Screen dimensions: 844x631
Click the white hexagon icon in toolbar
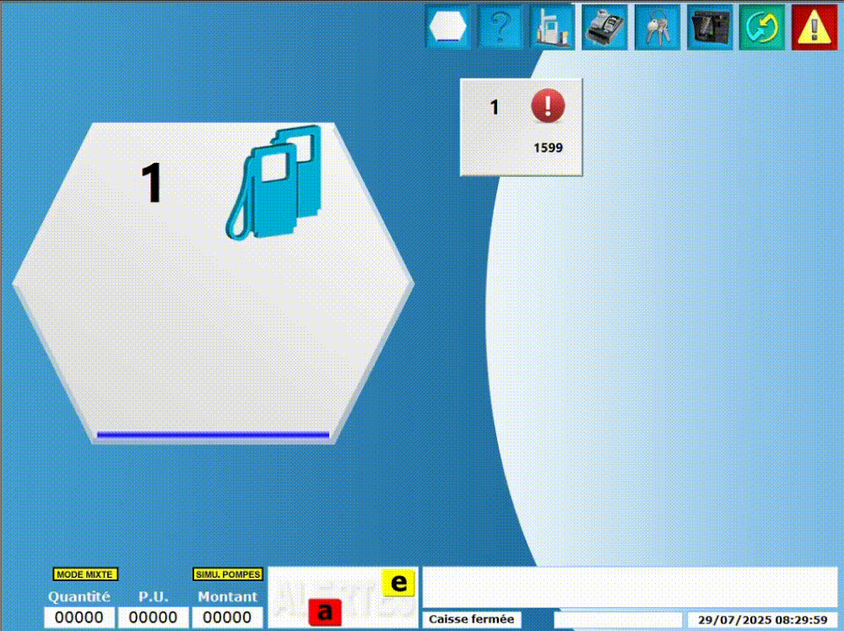[x=447, y=27]
